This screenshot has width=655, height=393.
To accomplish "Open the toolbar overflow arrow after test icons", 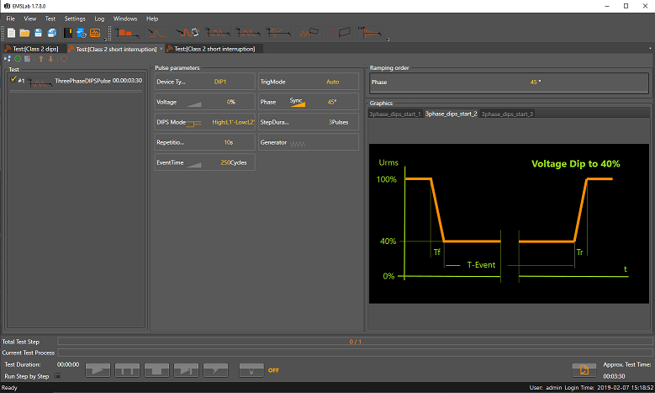I will 388,40.
